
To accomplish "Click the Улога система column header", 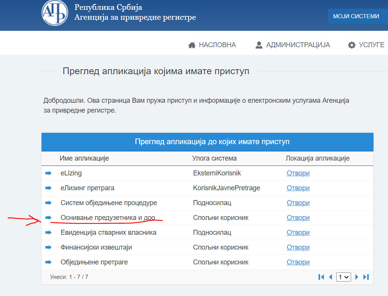I will point(214,158).
